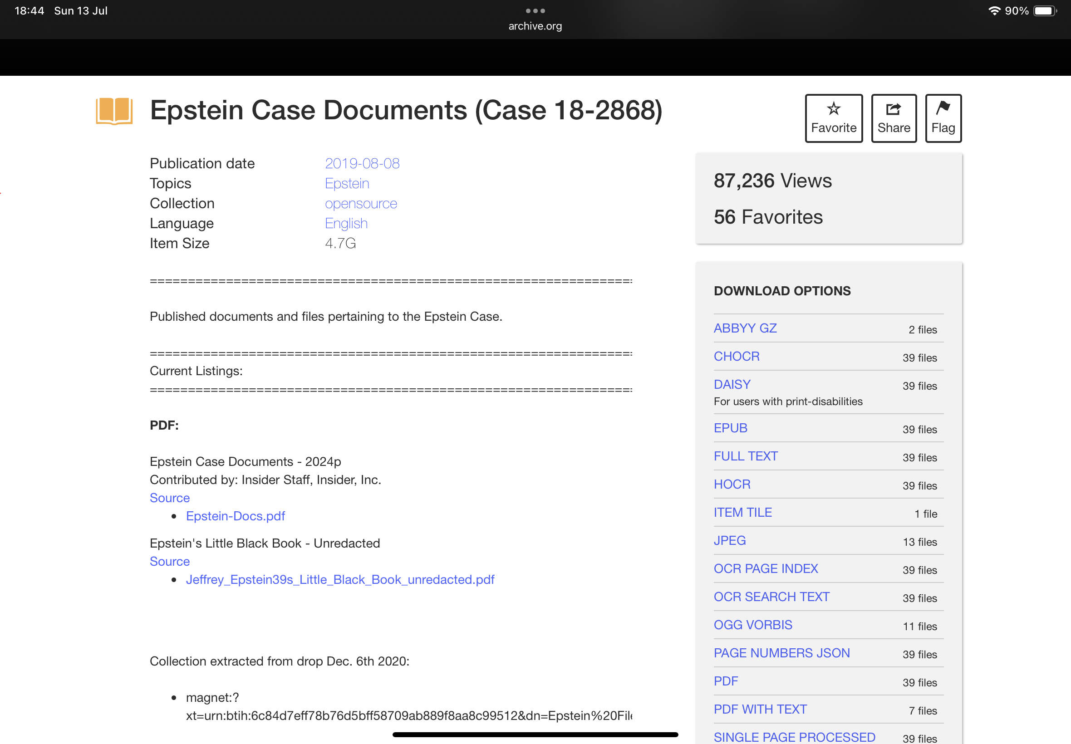Tap the archive.org address bar

point(535,26)
